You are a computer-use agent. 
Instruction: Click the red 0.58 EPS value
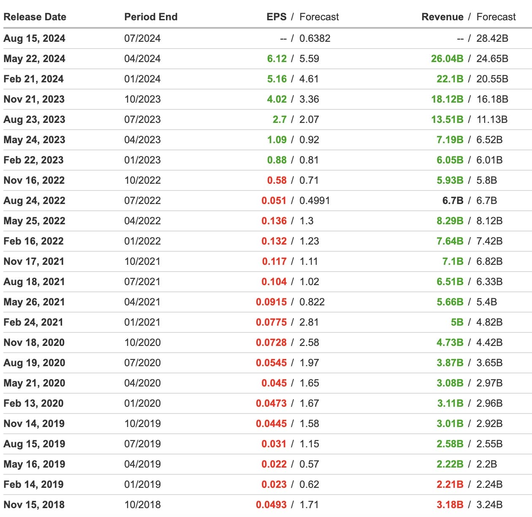(277, 180)
